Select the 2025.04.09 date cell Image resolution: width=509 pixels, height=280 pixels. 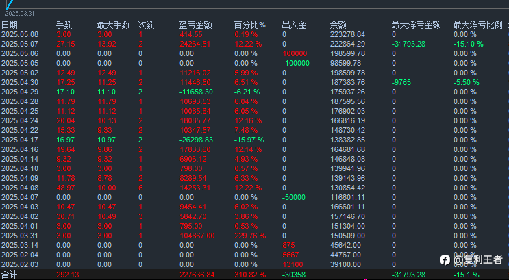click(x=20, y=178)
